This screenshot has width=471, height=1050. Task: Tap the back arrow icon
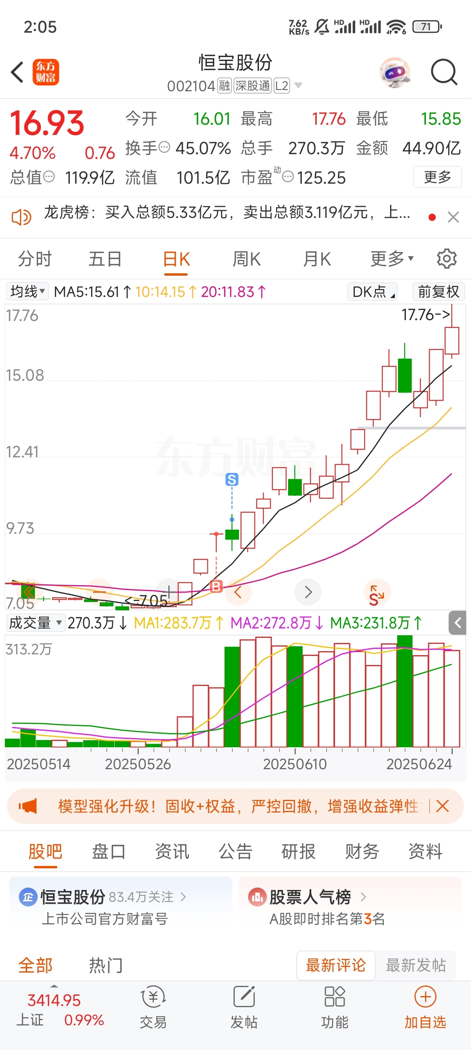click(17, 72)
